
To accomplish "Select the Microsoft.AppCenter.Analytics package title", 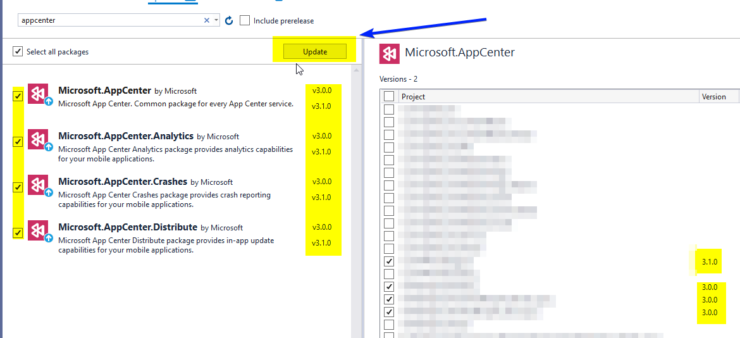I will tap(125, 135).
